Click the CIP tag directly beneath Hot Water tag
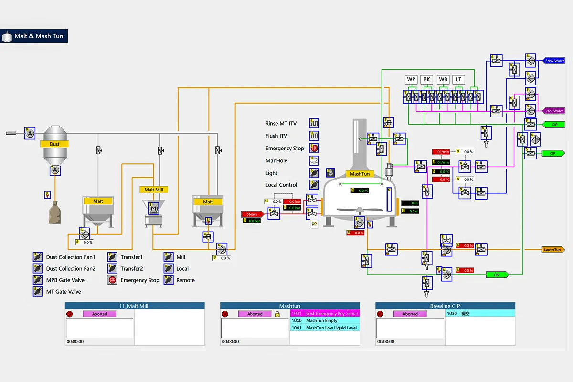This screenshot has height=382, width=573. [554, 125]
